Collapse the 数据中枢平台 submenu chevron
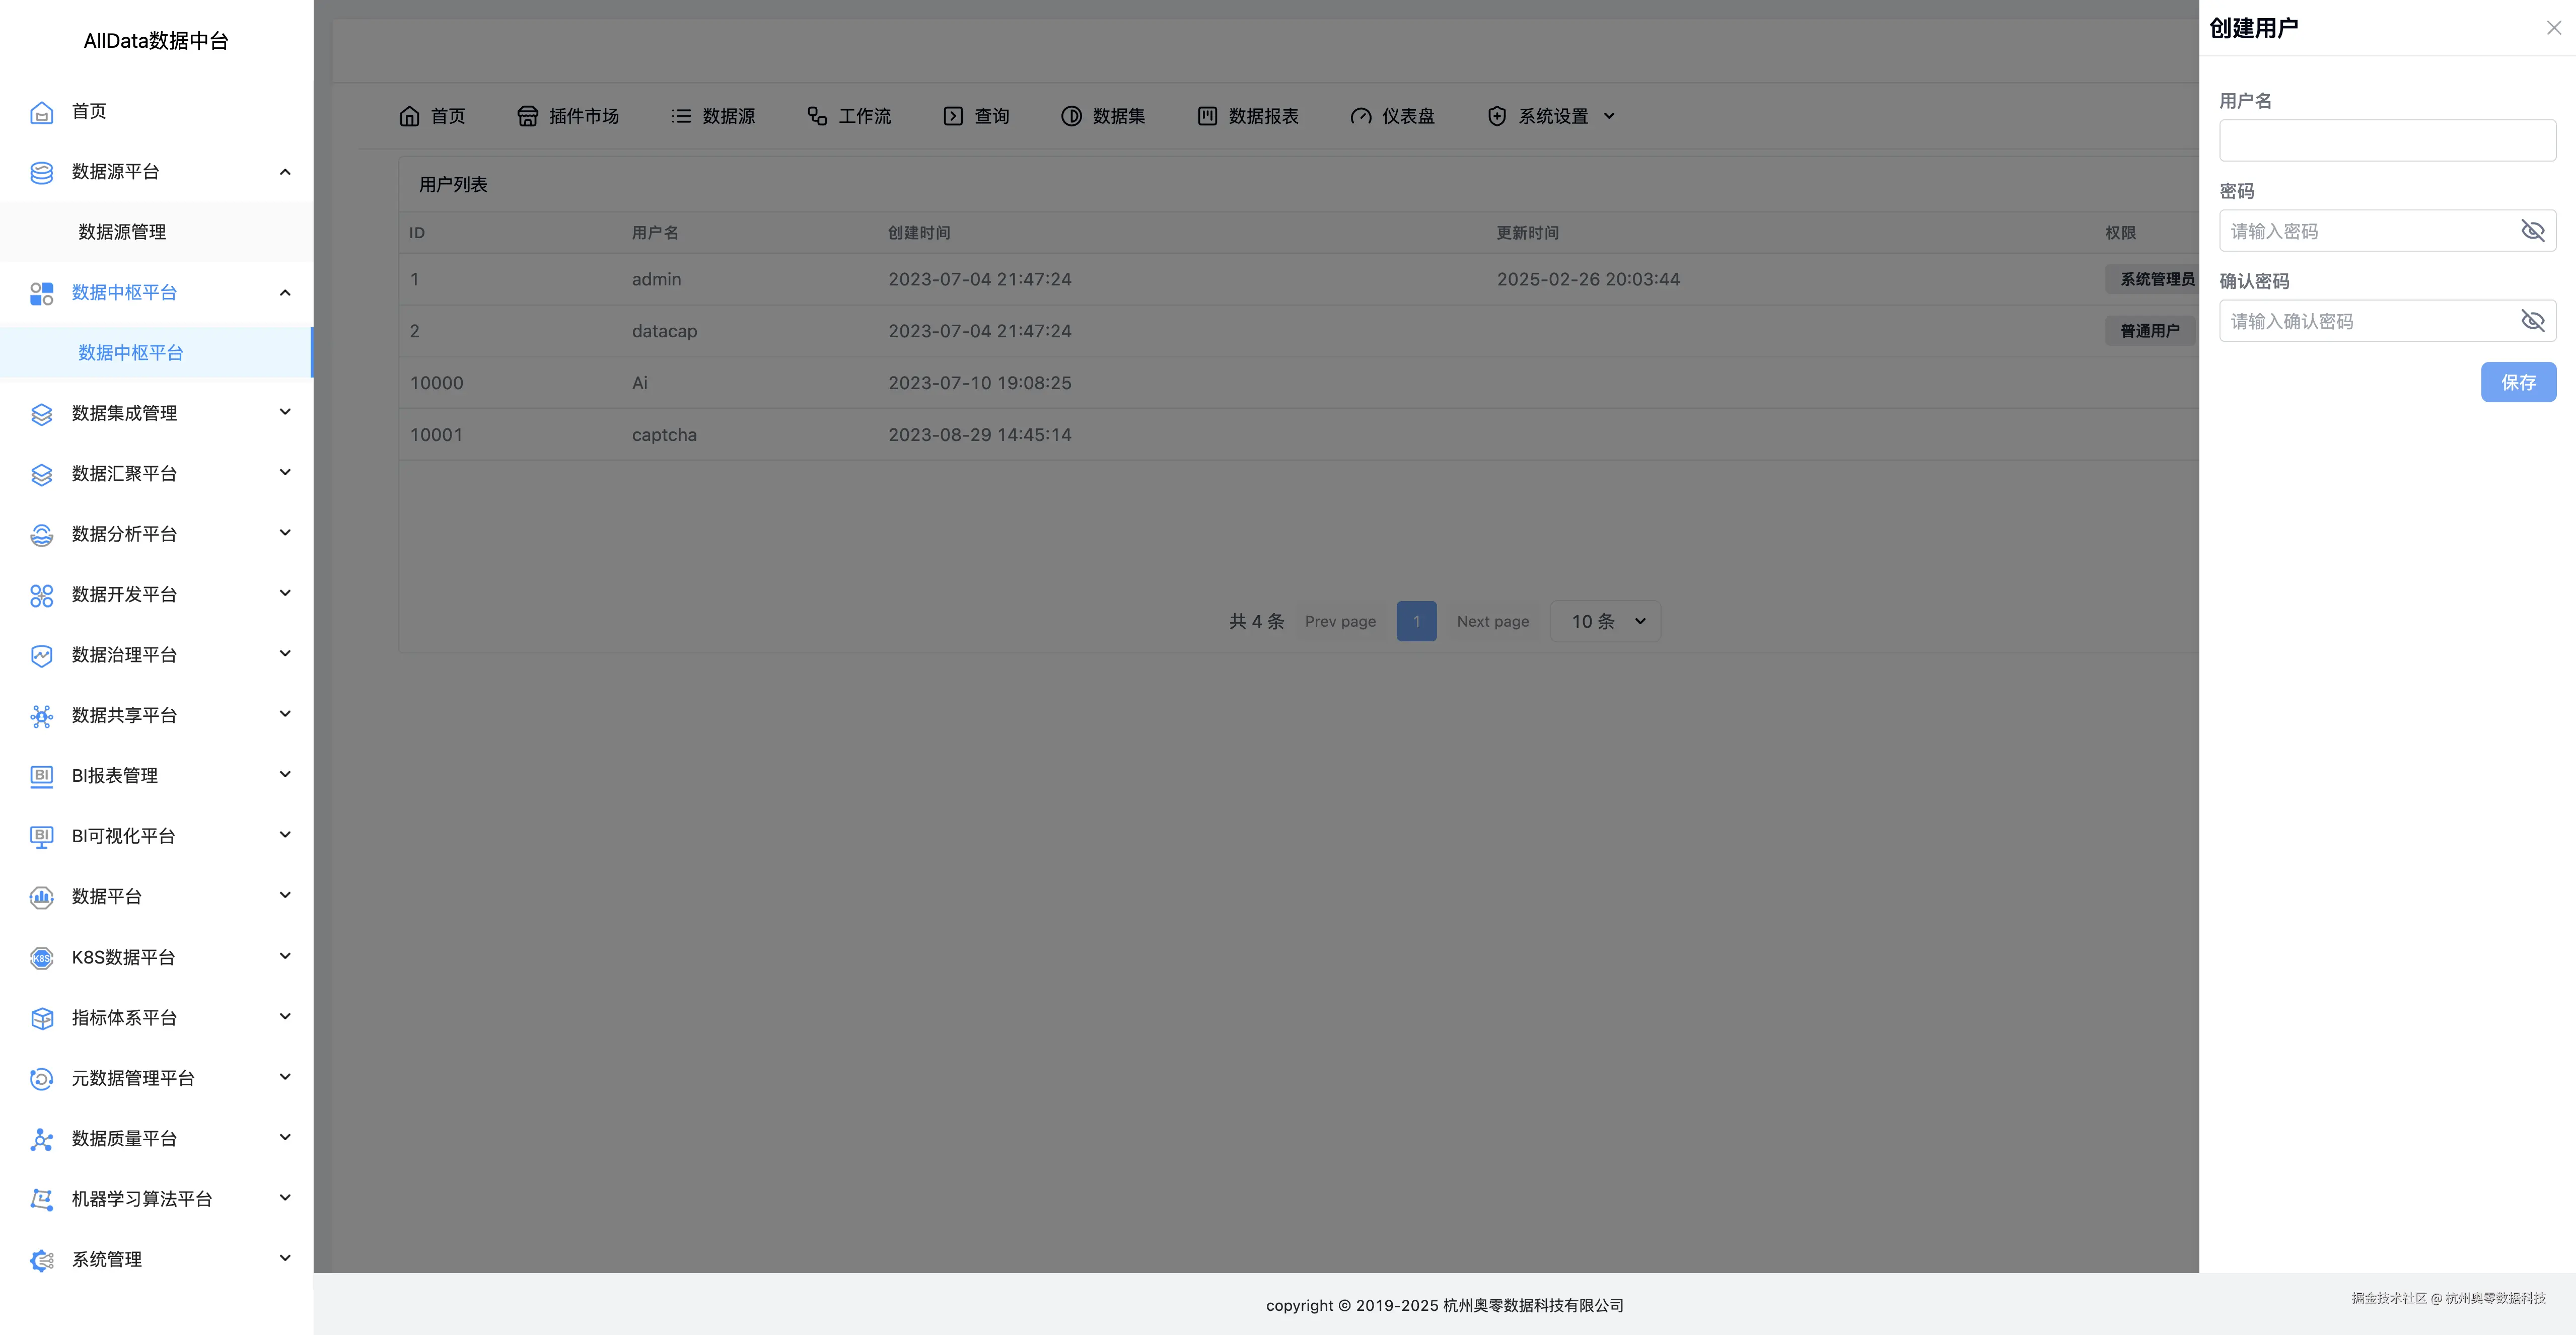The height and width of the screenshot is (1335, 2576). 285,293
